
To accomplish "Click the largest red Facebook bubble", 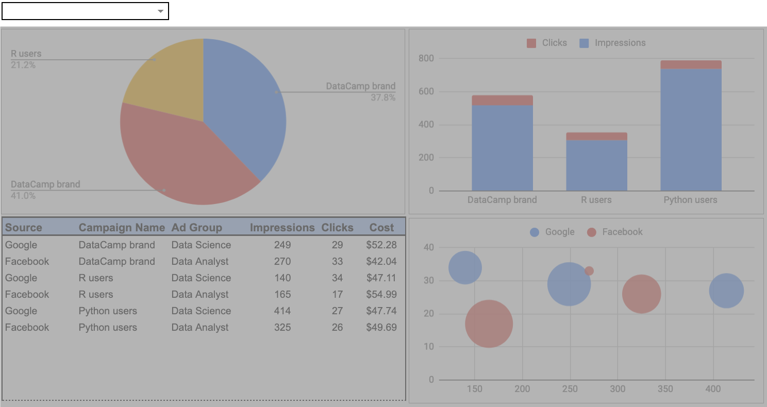I will tap(489, 323).
